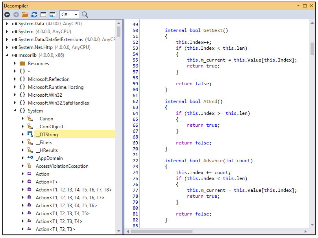This screenshot has width=318, height=238.
Task: Open an assembly with the folder icon
Action: 25,15
